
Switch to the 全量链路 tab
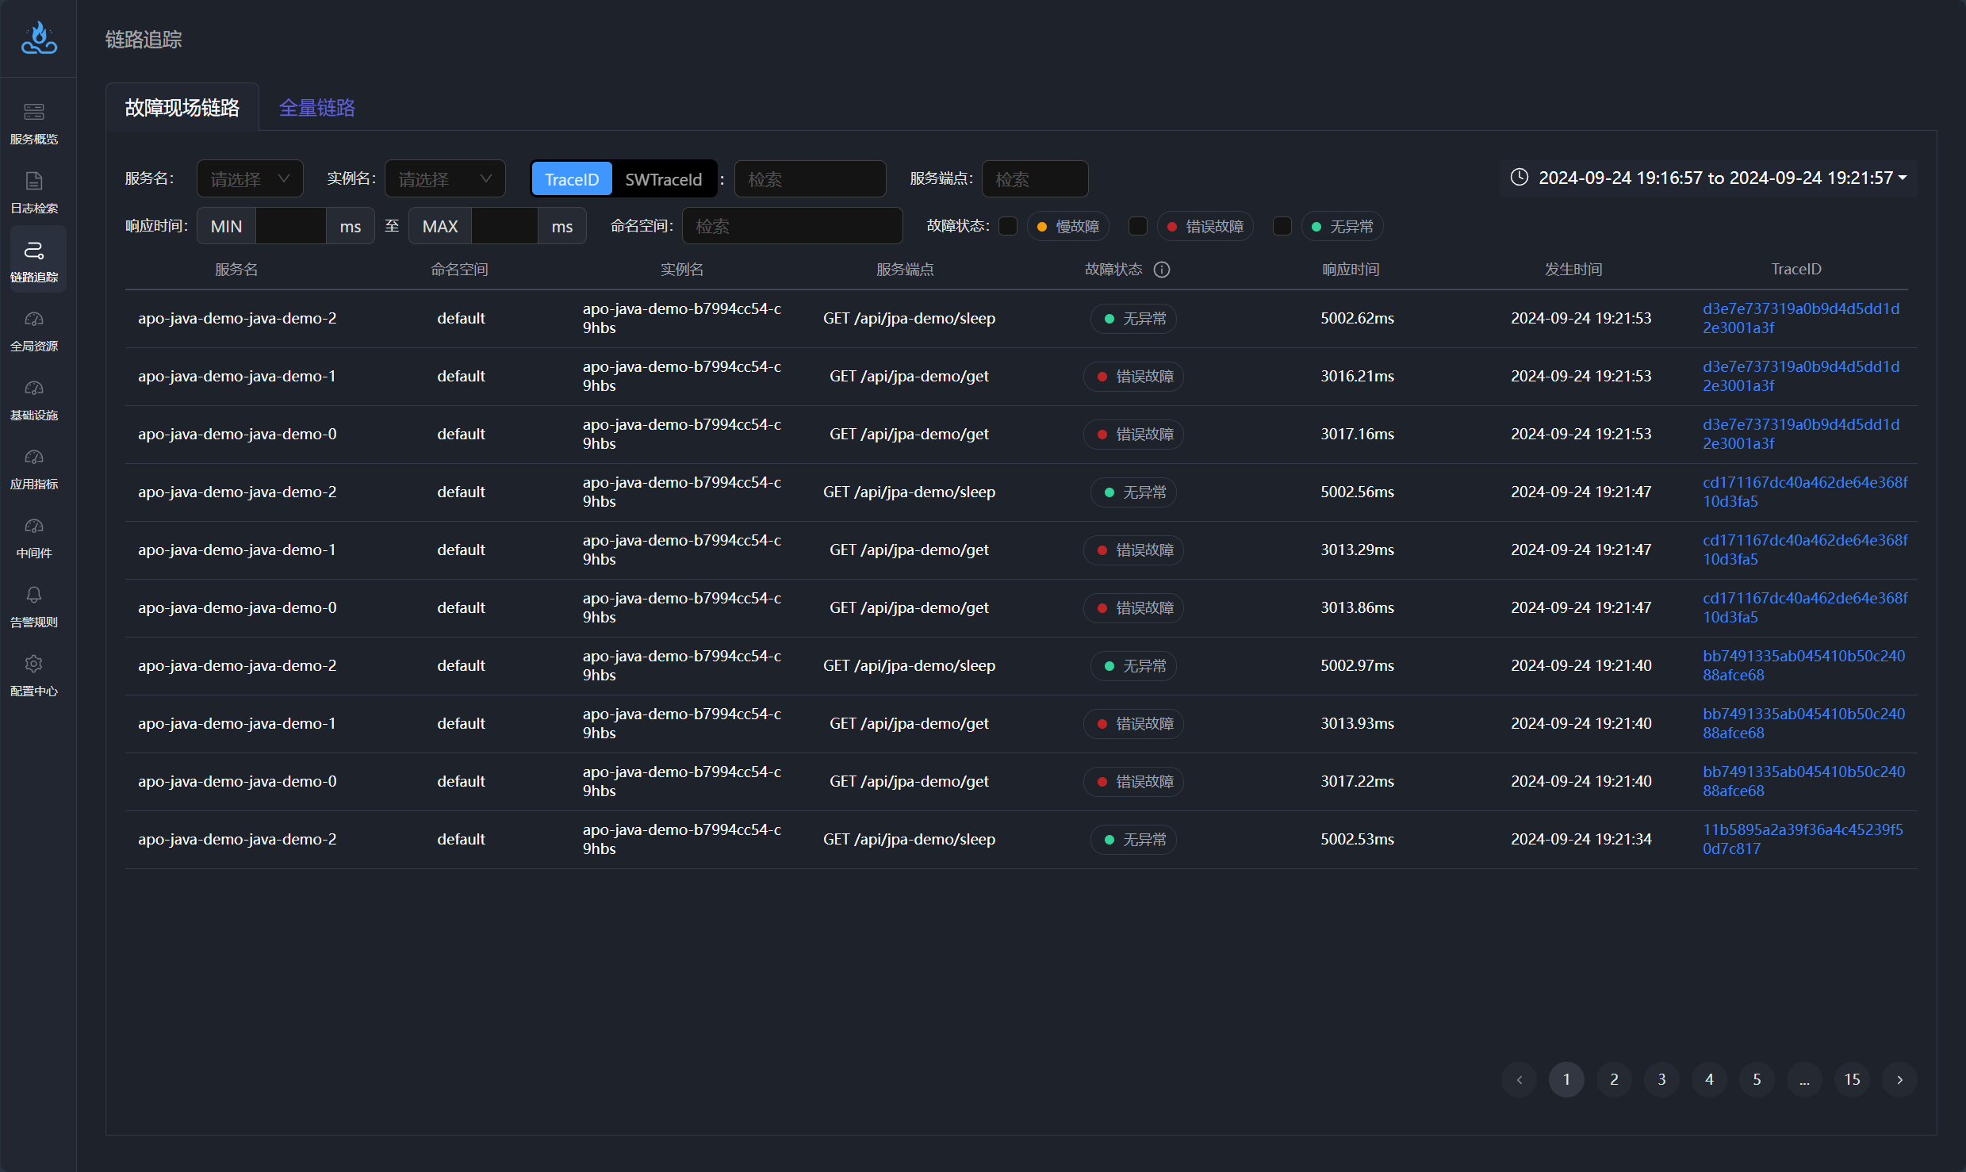(316, 108)
